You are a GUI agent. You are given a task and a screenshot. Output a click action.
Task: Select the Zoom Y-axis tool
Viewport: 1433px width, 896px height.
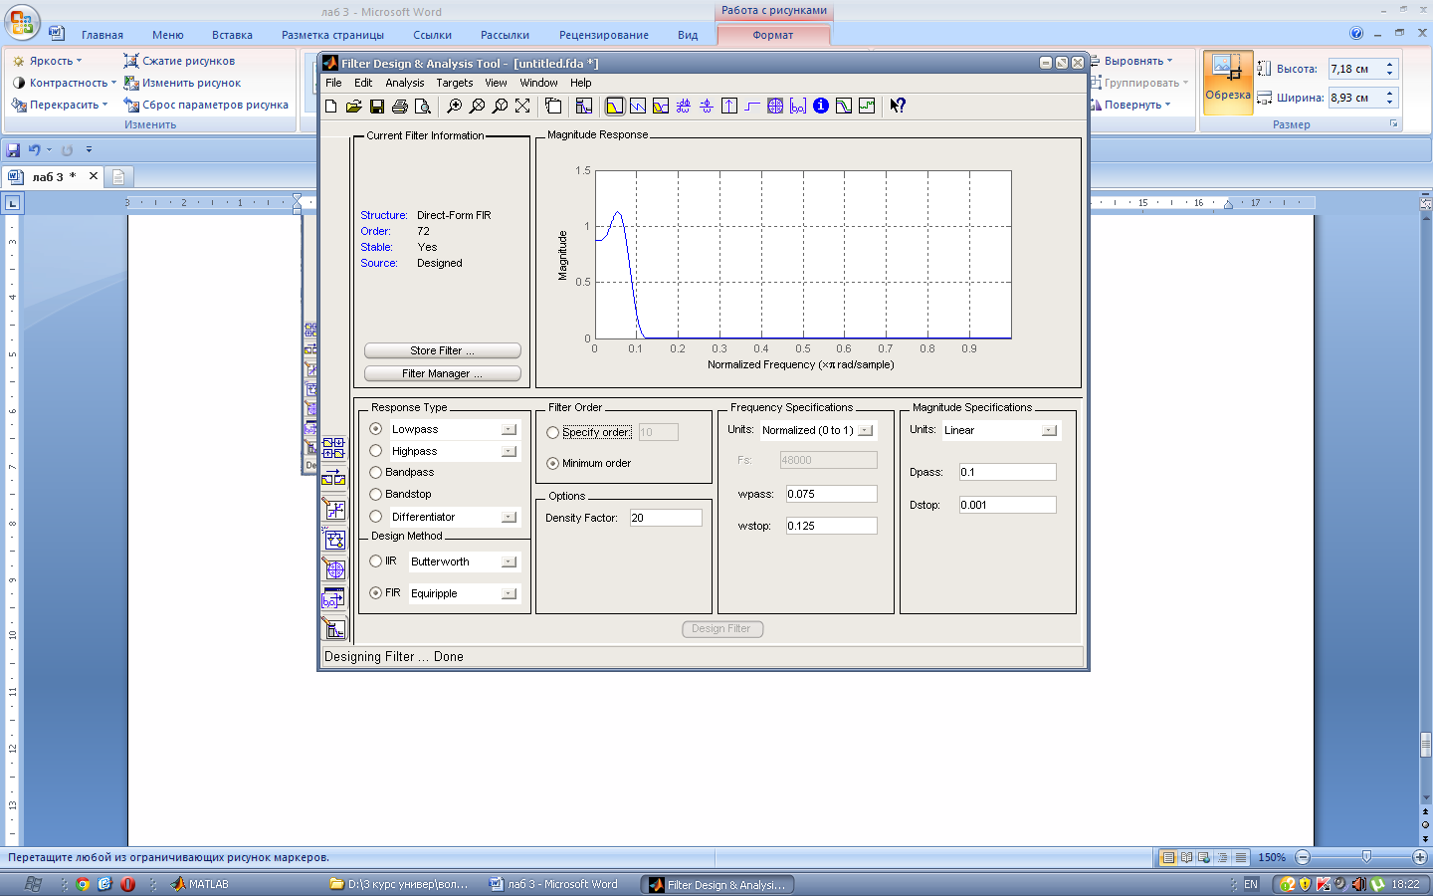click(501, 106)
